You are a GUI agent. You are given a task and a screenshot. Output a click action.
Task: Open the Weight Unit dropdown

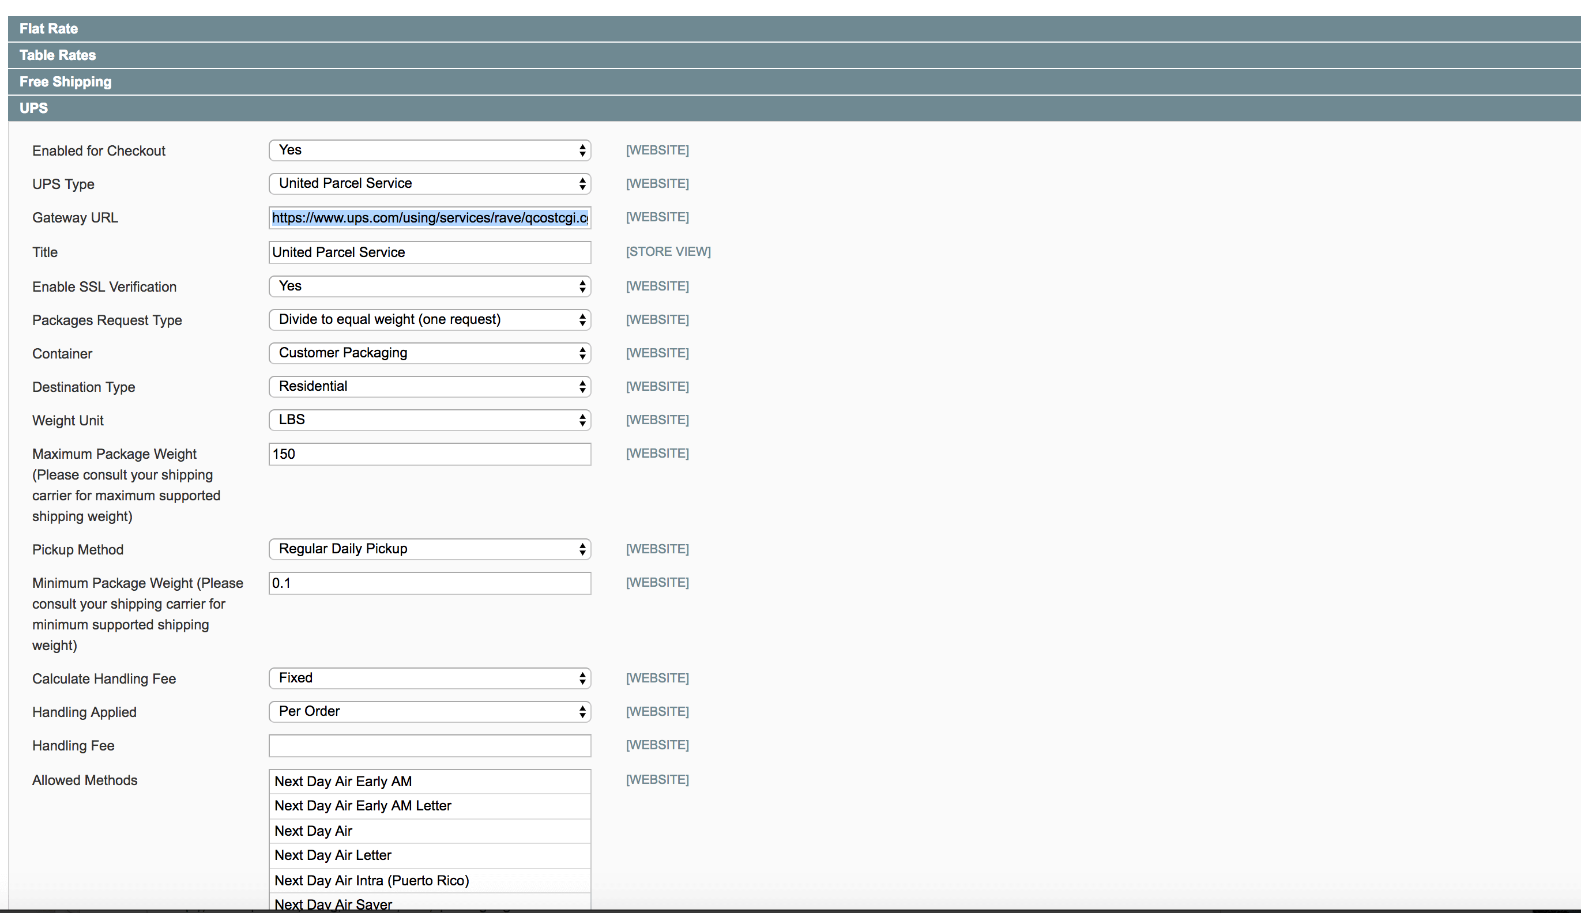(430, 420)
